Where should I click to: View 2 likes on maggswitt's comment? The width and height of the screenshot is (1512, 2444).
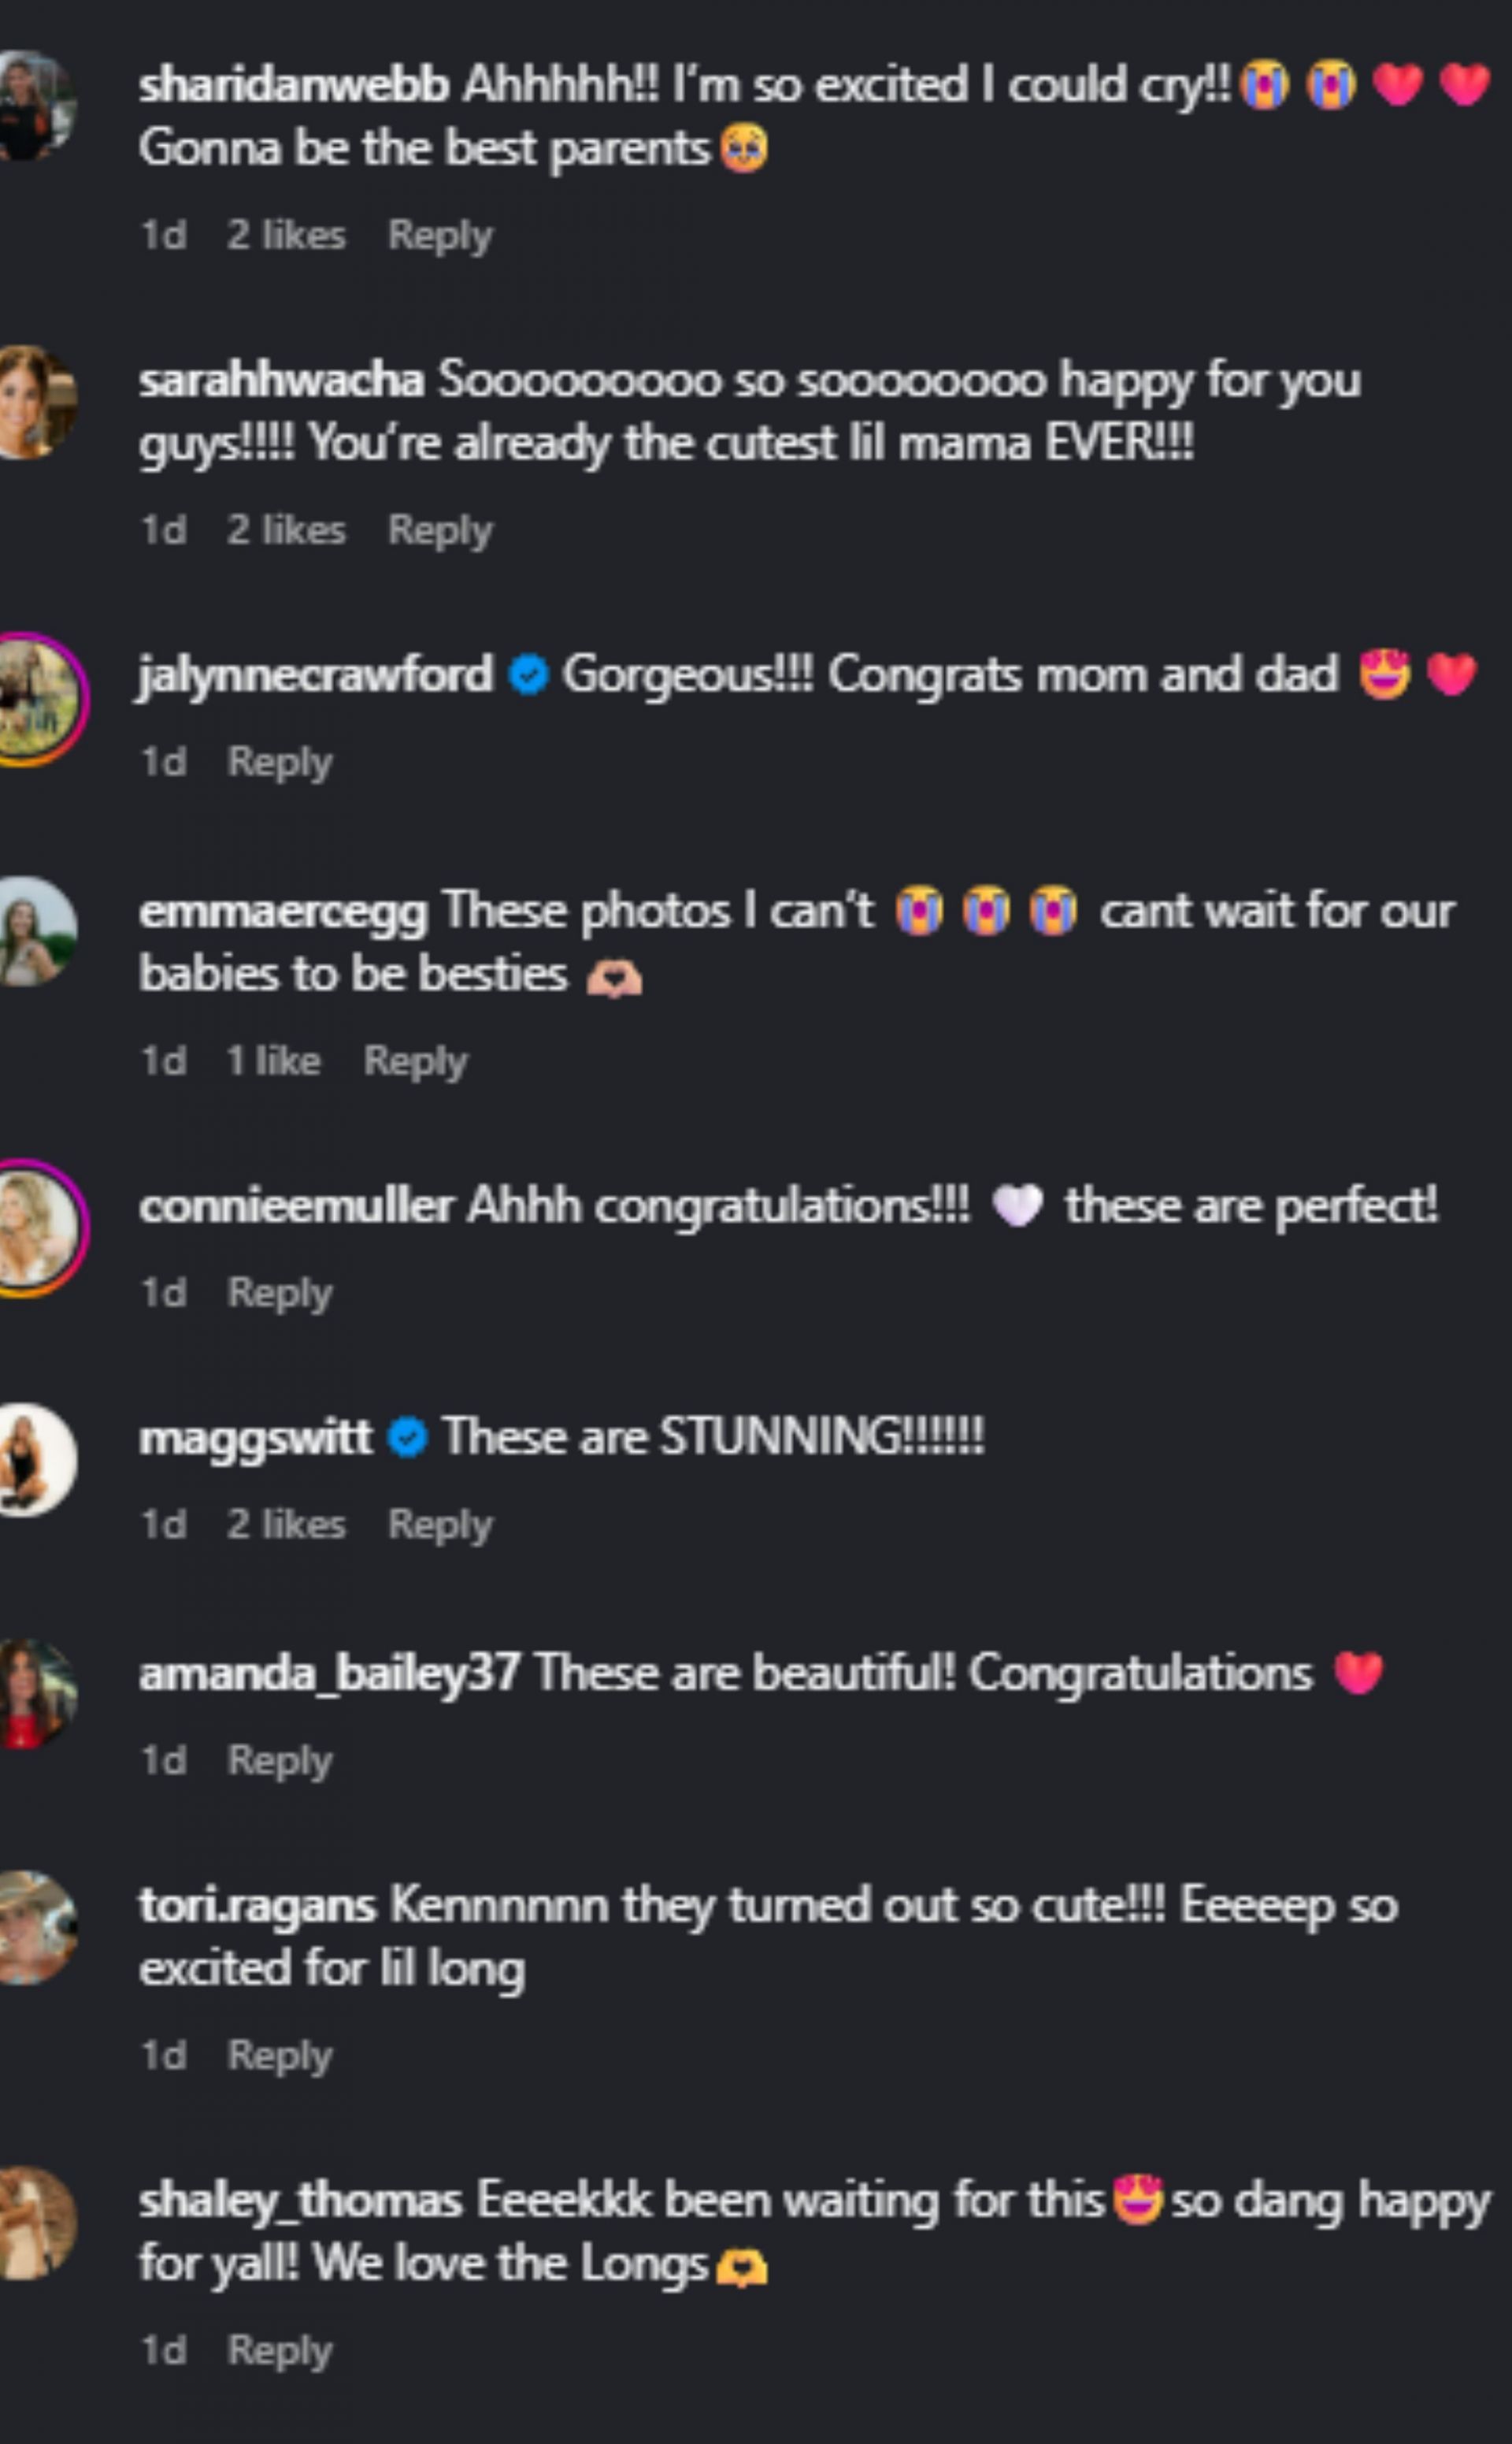[286, 1525]
